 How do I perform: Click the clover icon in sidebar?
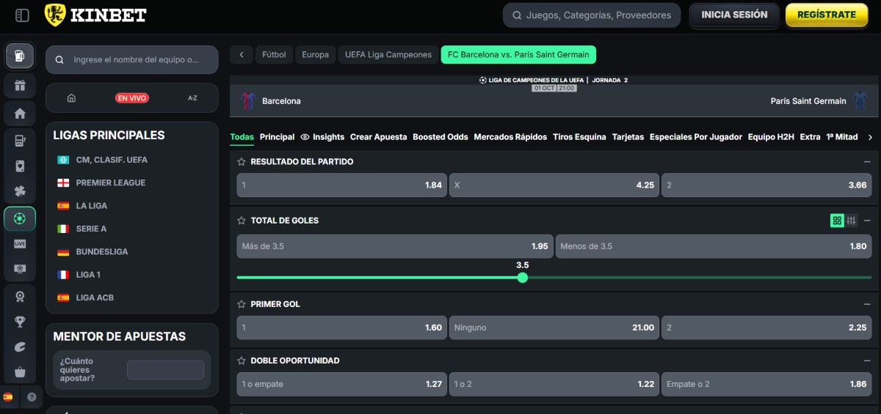(20, 192)
